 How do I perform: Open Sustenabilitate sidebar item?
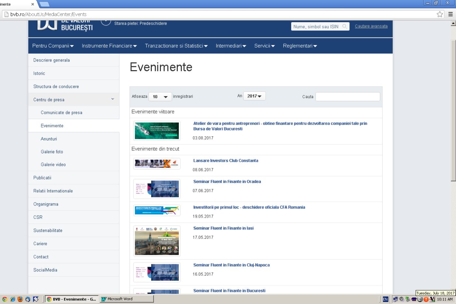coord(74,230)
